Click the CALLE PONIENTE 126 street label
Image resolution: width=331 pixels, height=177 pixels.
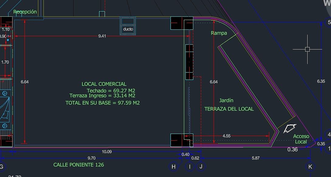(78, 165)
